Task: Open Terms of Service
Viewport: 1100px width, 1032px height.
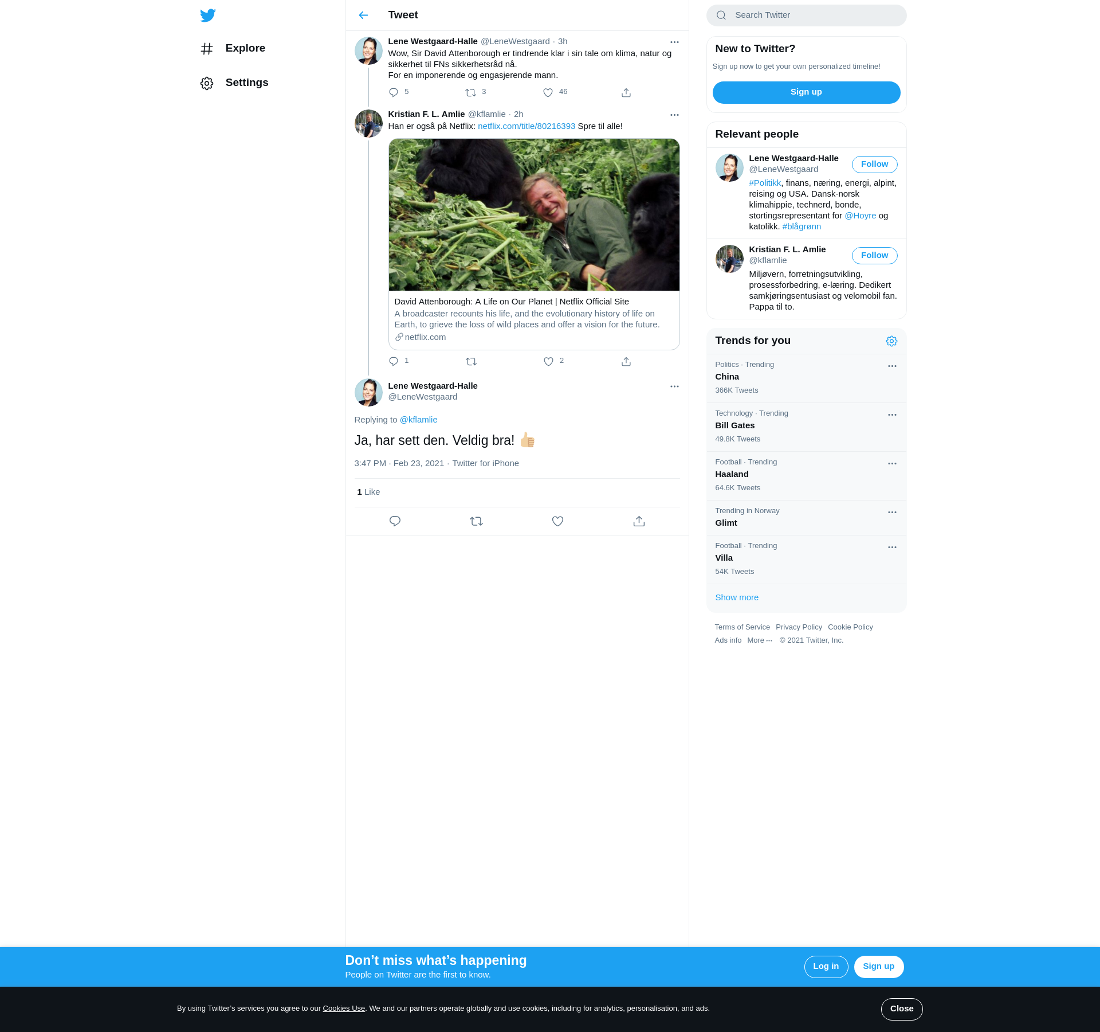Action: click(x=742, y=627)
